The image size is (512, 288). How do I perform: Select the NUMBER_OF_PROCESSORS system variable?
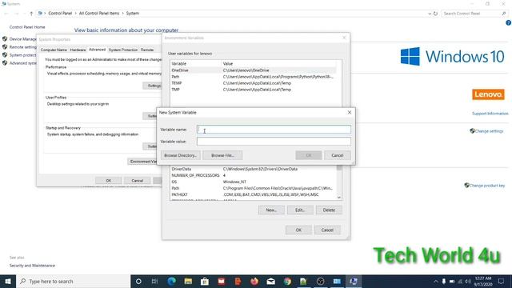pyautogui.click(x=253, y=176)
